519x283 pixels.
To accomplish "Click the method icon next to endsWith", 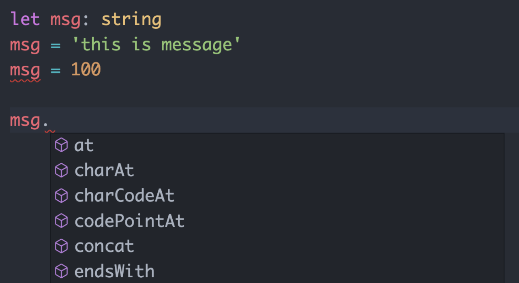I will click(61, 271).
